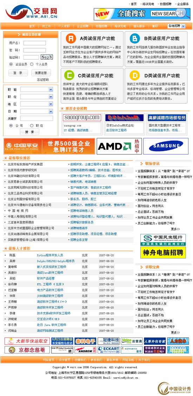The width and height of the screenshot is (193, 396).
Task: Click the 京都念慈菴 sponsor logo
Action: point(27,350)
